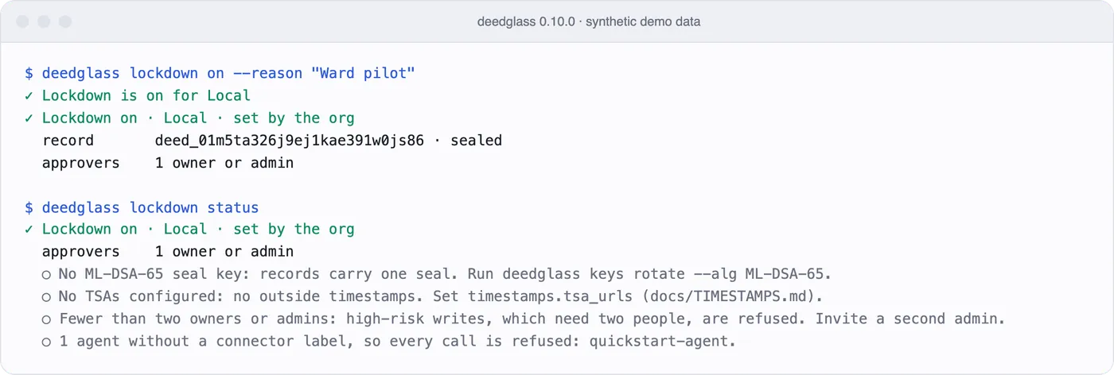Click the setting name 'timestamps.tsa_urls'

(550, 296)
